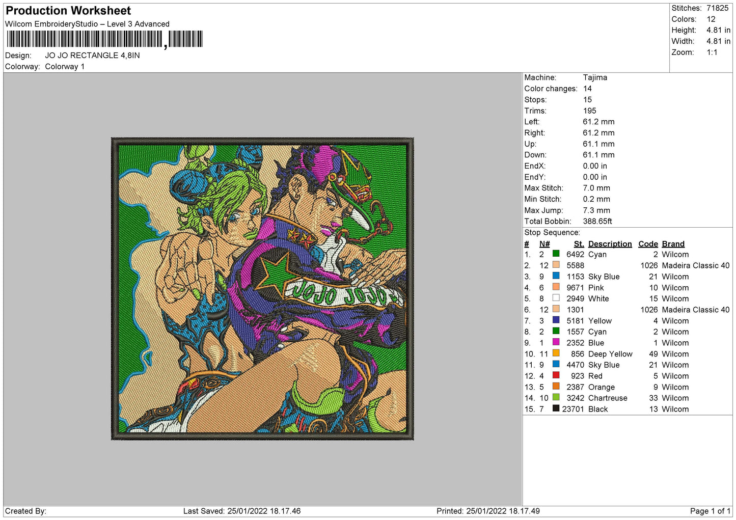This screenshot has width=736, height=520.
Task: Click the N# column header
Action: pos(544,244)
